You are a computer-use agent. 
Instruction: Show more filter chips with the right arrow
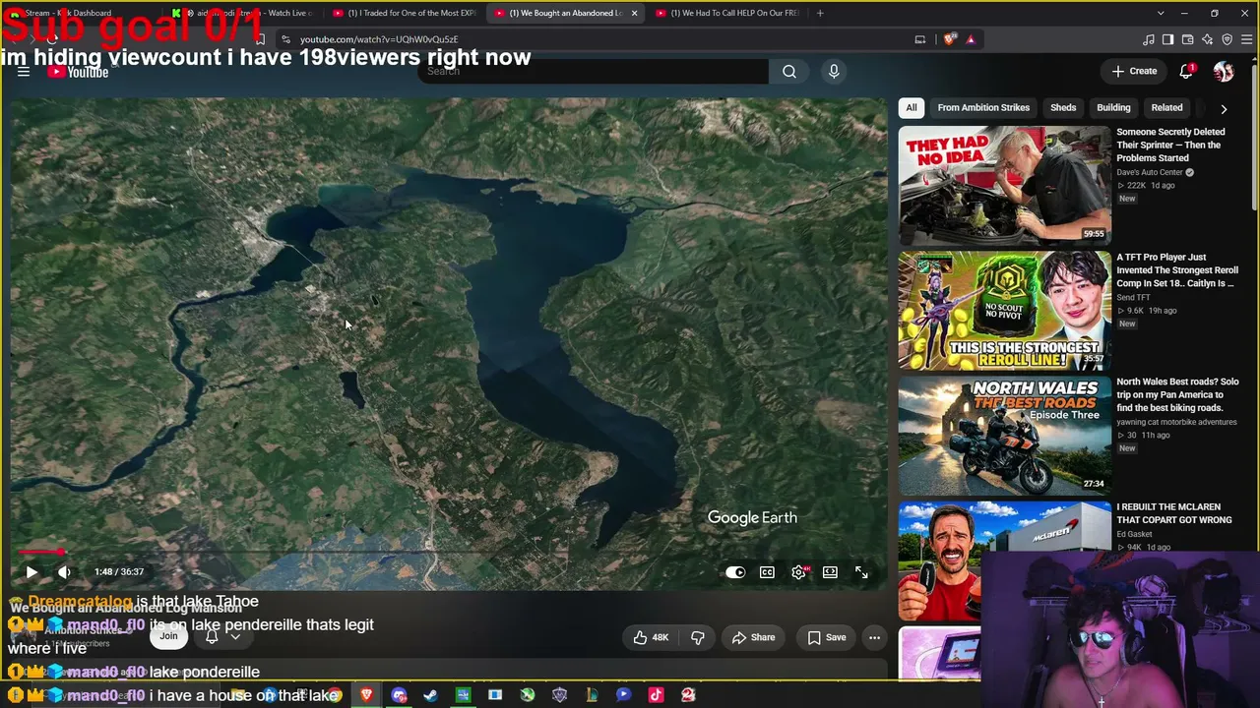tap(1224, 108)
